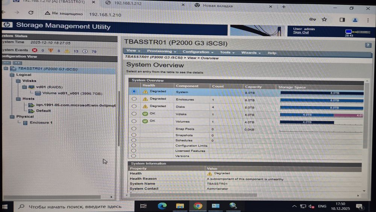Select the Snap Pools row radio button

[134, 128]
